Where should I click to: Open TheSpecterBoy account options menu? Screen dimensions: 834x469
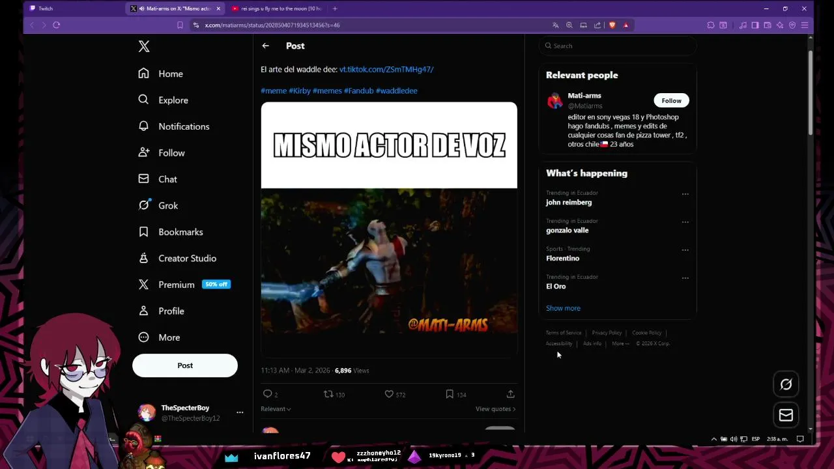(240, 412)
